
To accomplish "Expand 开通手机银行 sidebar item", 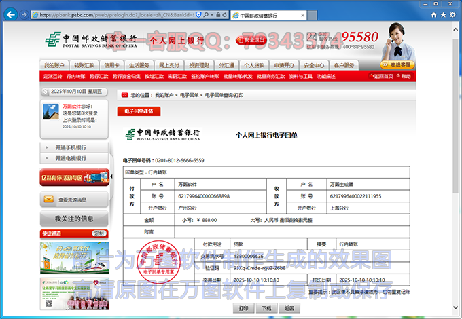I will (x=71, y=147).
